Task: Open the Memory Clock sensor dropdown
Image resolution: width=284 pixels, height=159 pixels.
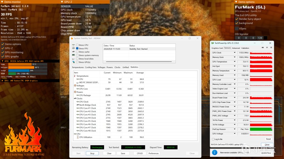Action: pos(235,57)
